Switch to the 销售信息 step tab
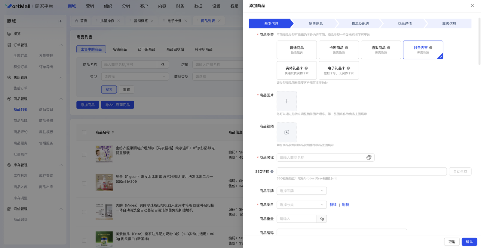The width and height of the screenshot is (481, 248). 316,23
